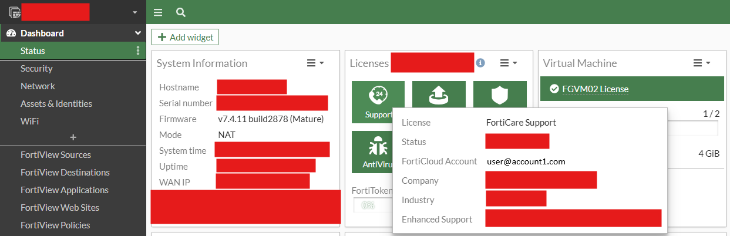Image resolution: width=730 pixels, height=236 pixels.
Task: Open the search magnifier icon
Action: click(181, 12)
